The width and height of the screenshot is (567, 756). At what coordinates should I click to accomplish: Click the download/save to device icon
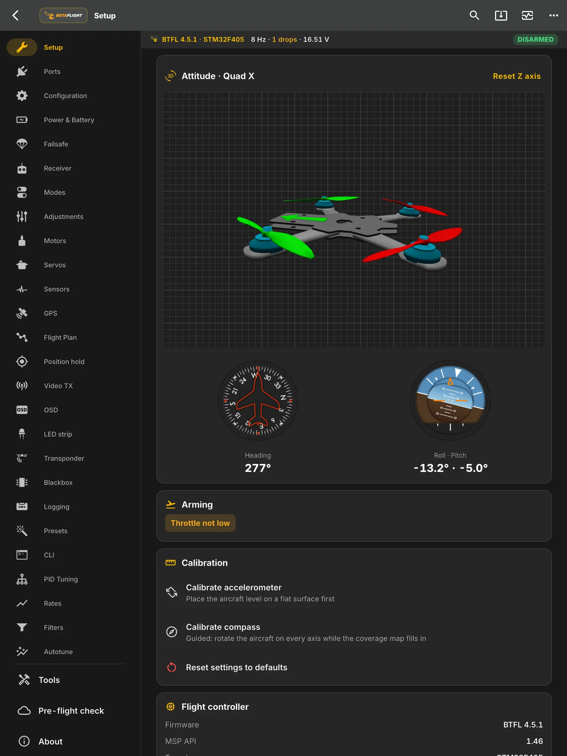pos(501,16)
